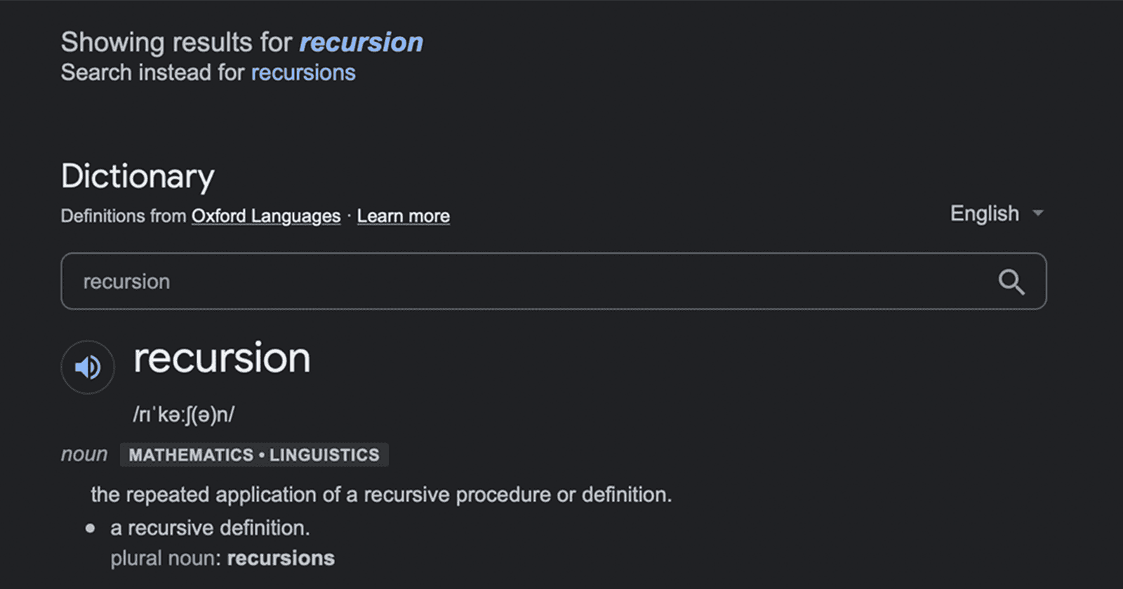Click the bullet before recursive definition
This screenshot has height=589, width=1123.
[91, 529]
